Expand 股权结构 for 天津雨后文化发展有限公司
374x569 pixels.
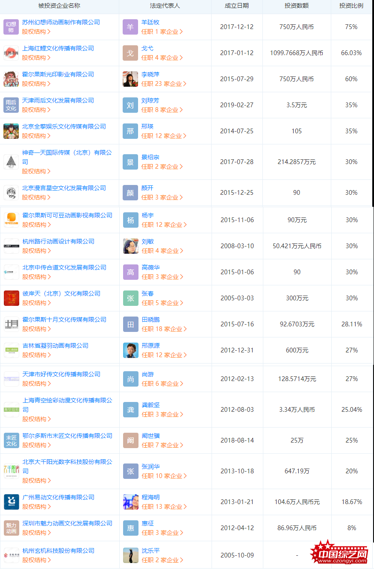(x=36, y=110)
